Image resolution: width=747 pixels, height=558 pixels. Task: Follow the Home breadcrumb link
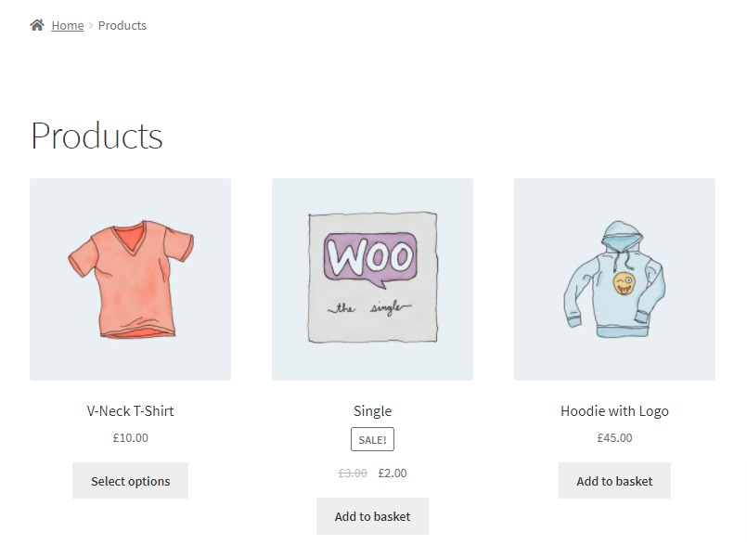tap(67, 25)
